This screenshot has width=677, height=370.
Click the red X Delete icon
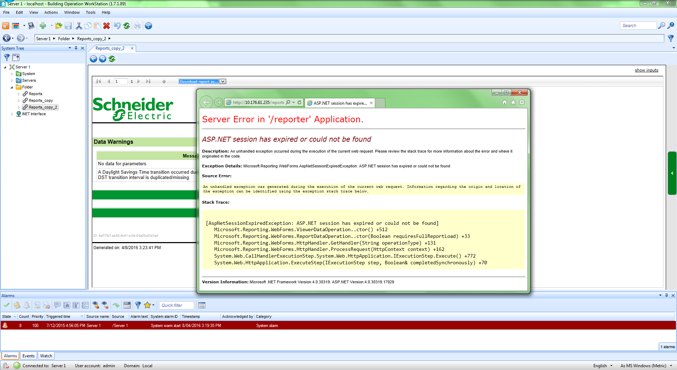(106, 26)
